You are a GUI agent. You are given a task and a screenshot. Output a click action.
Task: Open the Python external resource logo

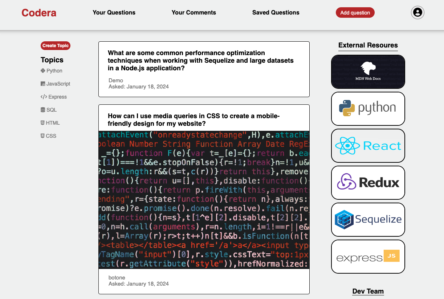click(x=368, y=108)
